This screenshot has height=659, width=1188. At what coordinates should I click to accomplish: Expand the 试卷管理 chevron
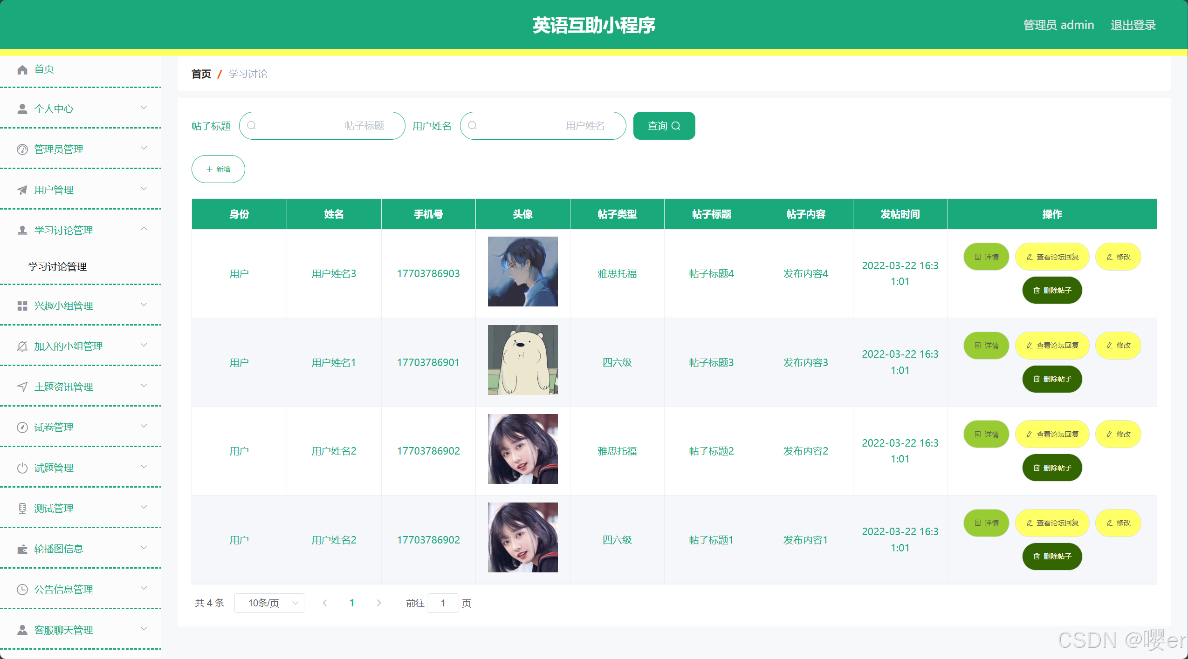[x=144, y=426]
